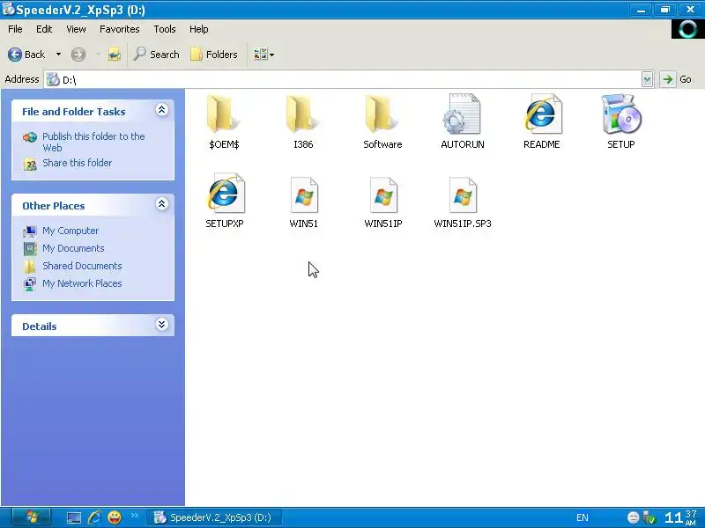Viewport: 705px width, 528px height.
Task: Open the Help menu
Action: pos(199,29)
